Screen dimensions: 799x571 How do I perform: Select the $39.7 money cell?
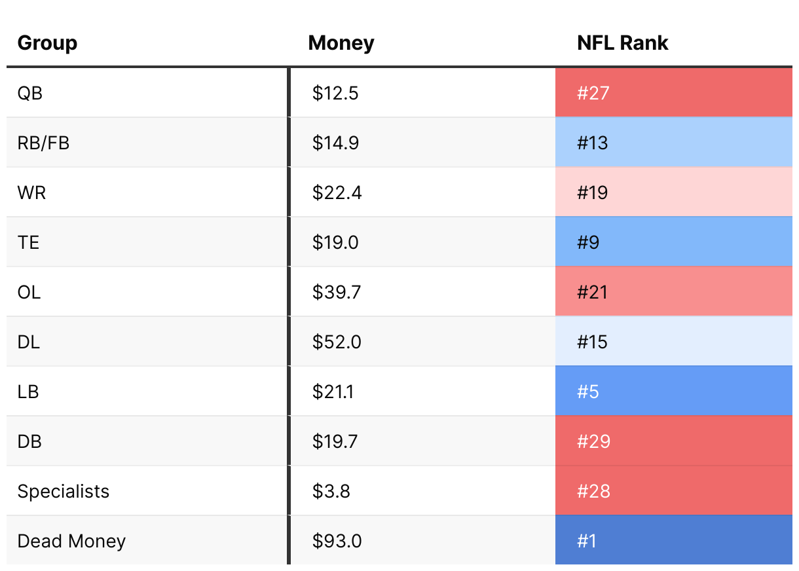click(x=337, y=292)
